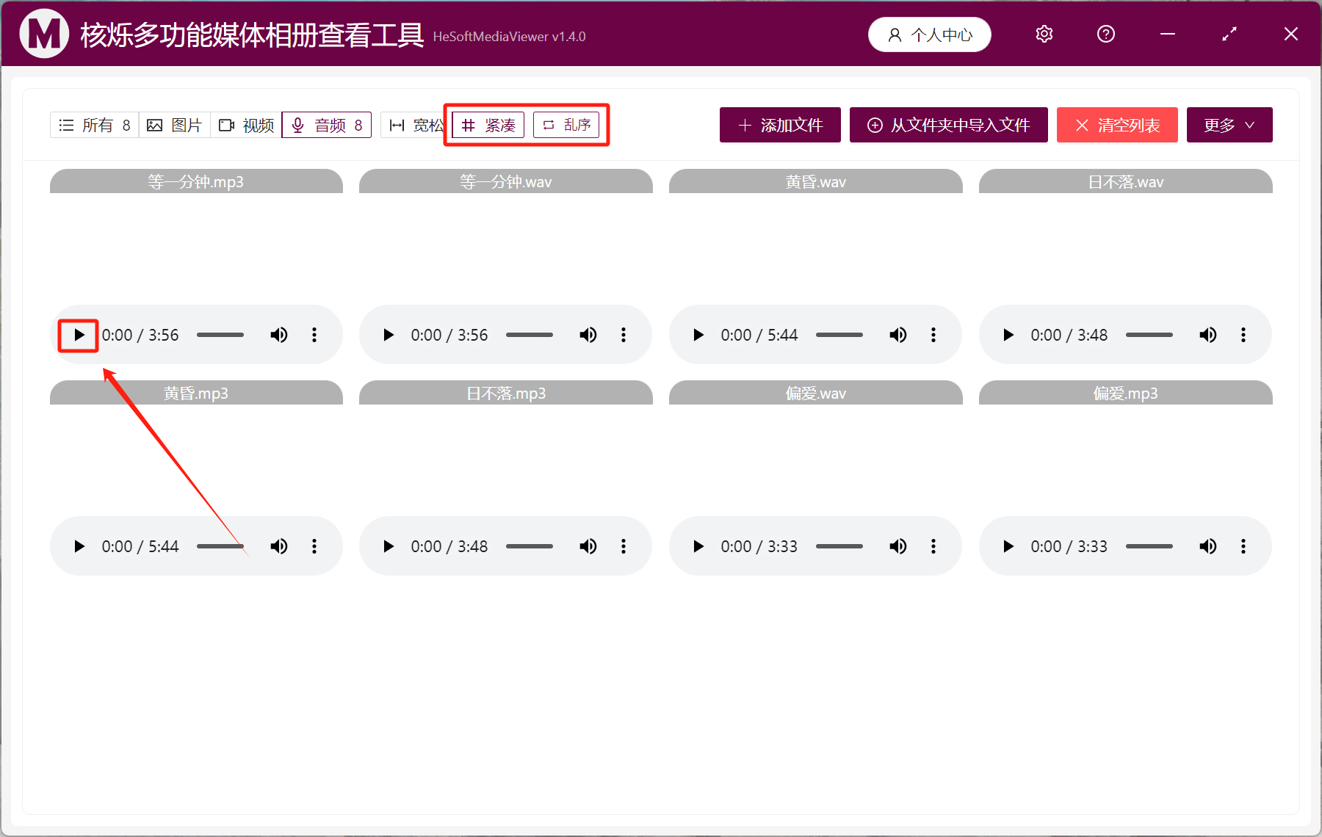Play the 等一分钟.mp3 audio file
Image resolution: width=1322 pixels, height=837 pixels.
(x=78, y=335)
